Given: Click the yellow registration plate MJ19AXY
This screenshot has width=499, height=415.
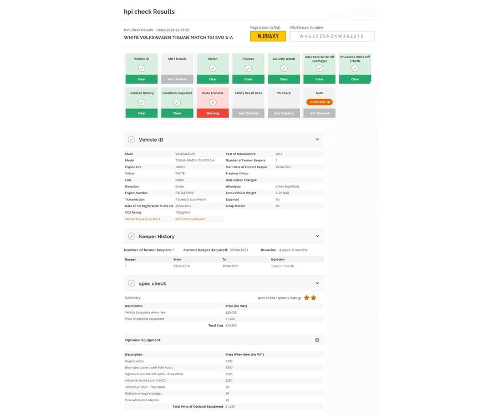Looking at the screenshot, I should (268, 36).
